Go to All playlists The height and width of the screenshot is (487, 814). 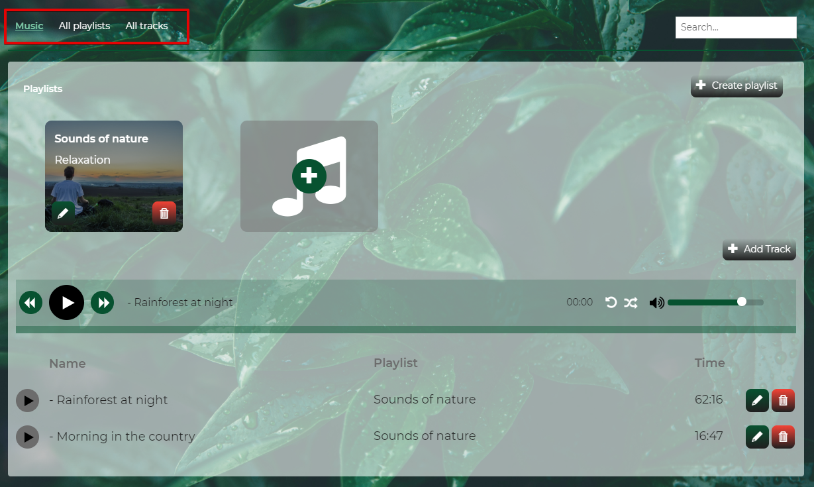84,26
